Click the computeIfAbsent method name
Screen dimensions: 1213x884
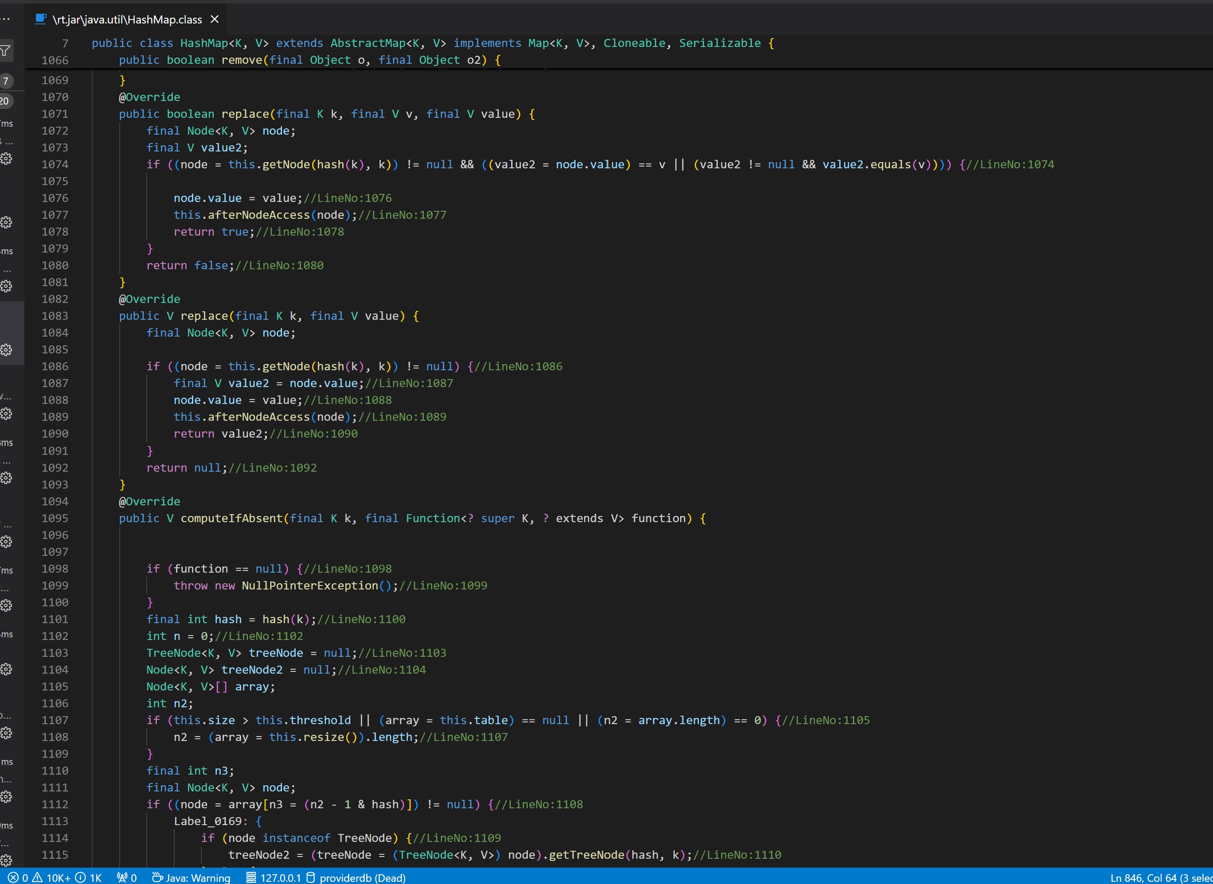coord(231,518)
